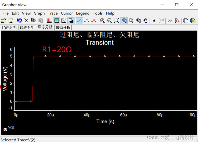This screenshot has height=142, width=198.
Task: Open the Graph menu
Action: click(39, 13)
